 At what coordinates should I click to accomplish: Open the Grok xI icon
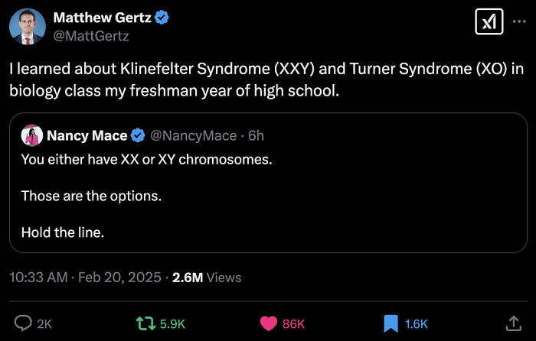point(489,23)
